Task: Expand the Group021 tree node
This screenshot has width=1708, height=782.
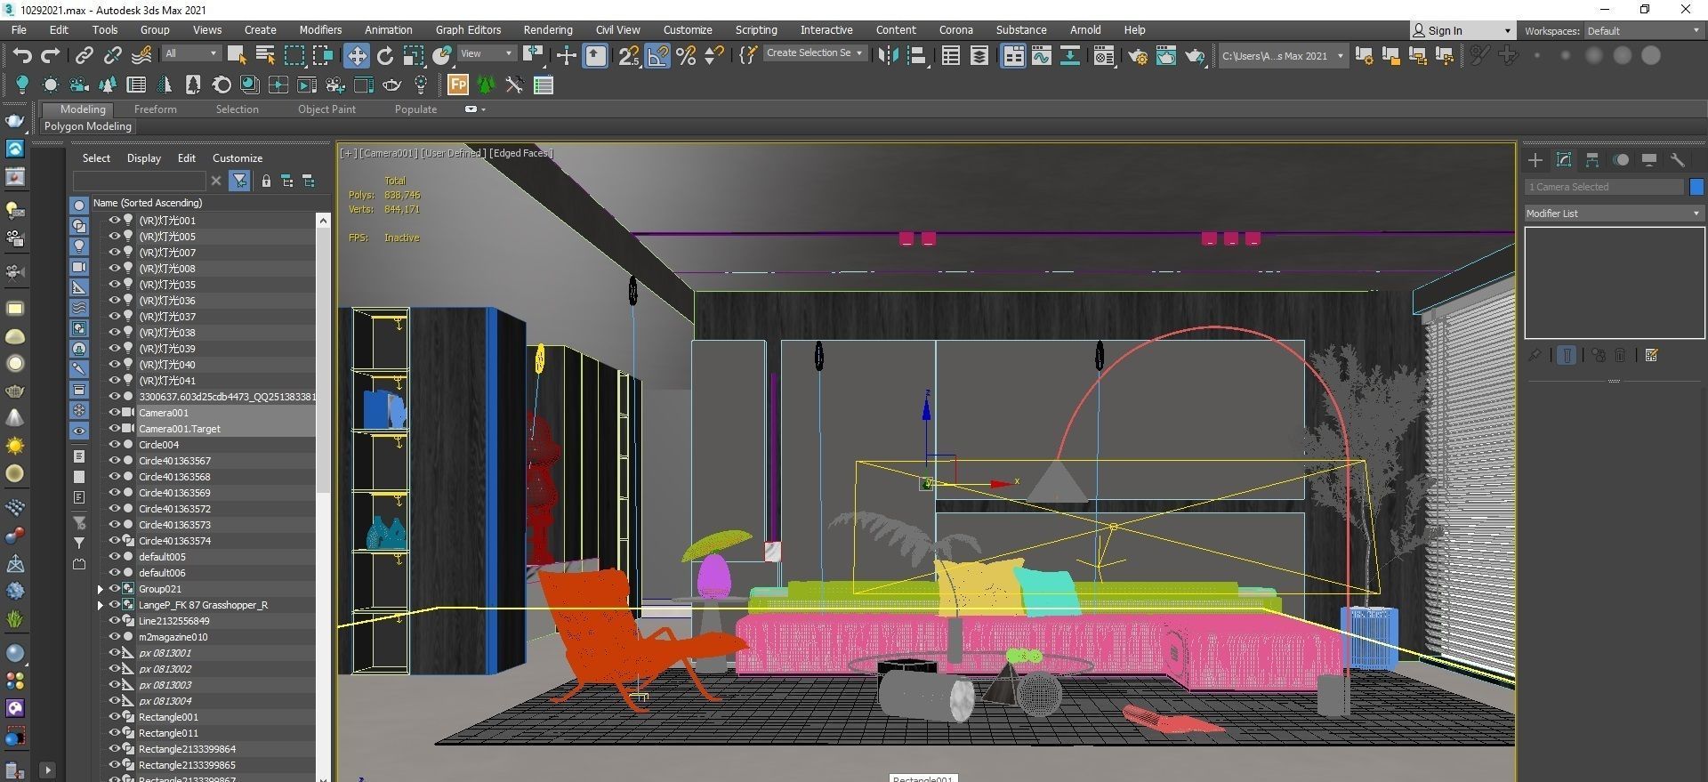Action: (x=101, y=589)
